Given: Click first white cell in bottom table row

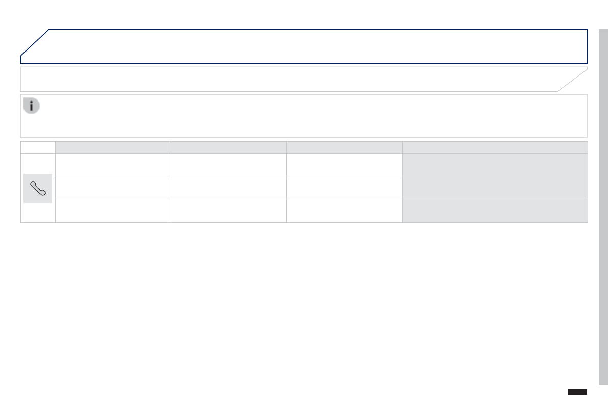Looking at the screenshot, I should pyautogui.click(x=113, y=211).
